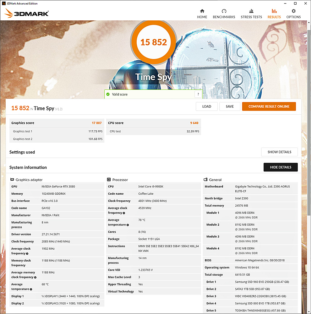Click Windows 10 64-bit value

[x=247, y=268]
